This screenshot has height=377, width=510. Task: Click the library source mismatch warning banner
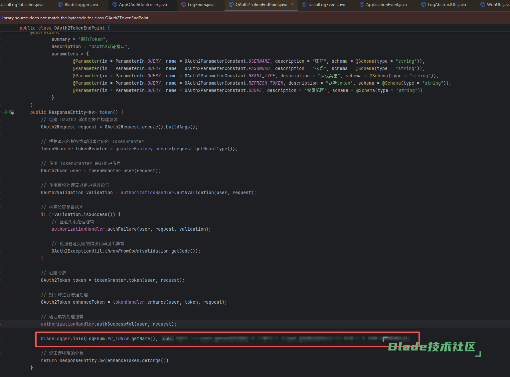click(75, 18)
